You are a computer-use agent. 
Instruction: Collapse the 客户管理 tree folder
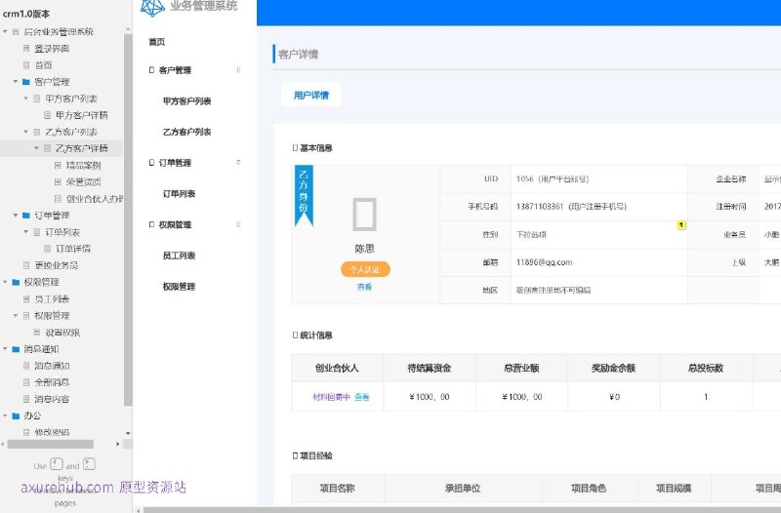16,82
